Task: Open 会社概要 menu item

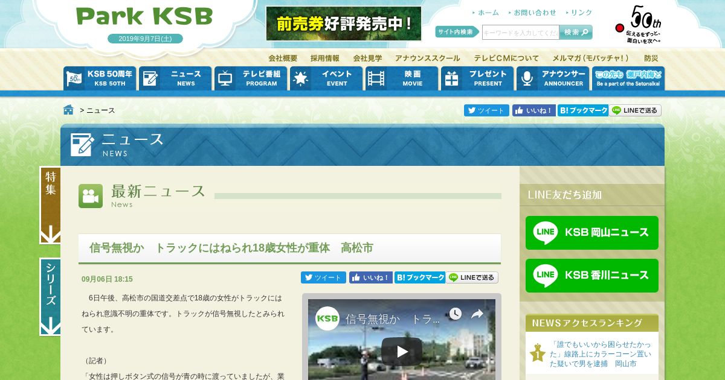Action: (x=283, y=59)
